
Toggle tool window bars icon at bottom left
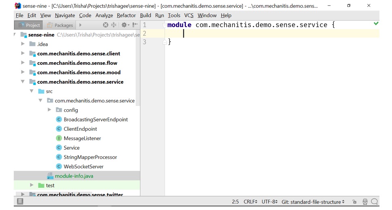(x=20, y=202)
